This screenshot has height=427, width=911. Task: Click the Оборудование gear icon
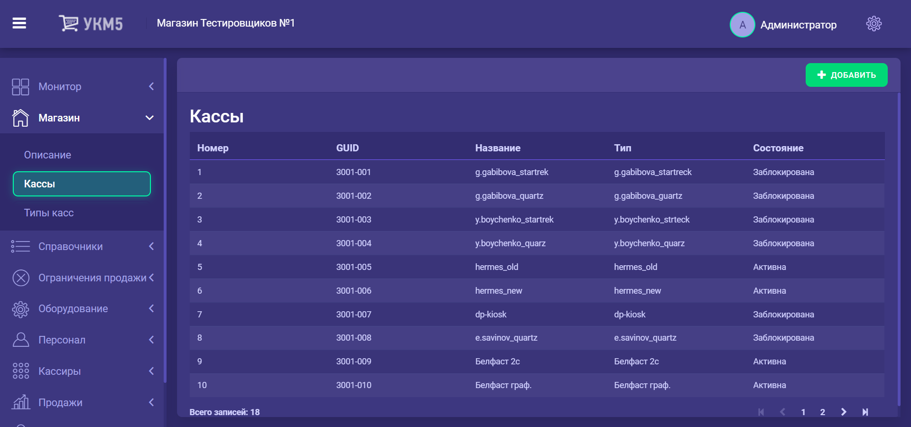[x=20, y=309]
